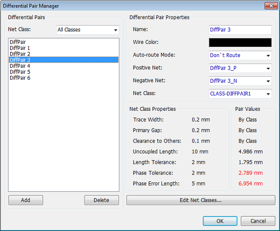The height and width of the screenshot is (231, 280).
Task: Open the black Wire Color swatch
Action: pos(240,43)
